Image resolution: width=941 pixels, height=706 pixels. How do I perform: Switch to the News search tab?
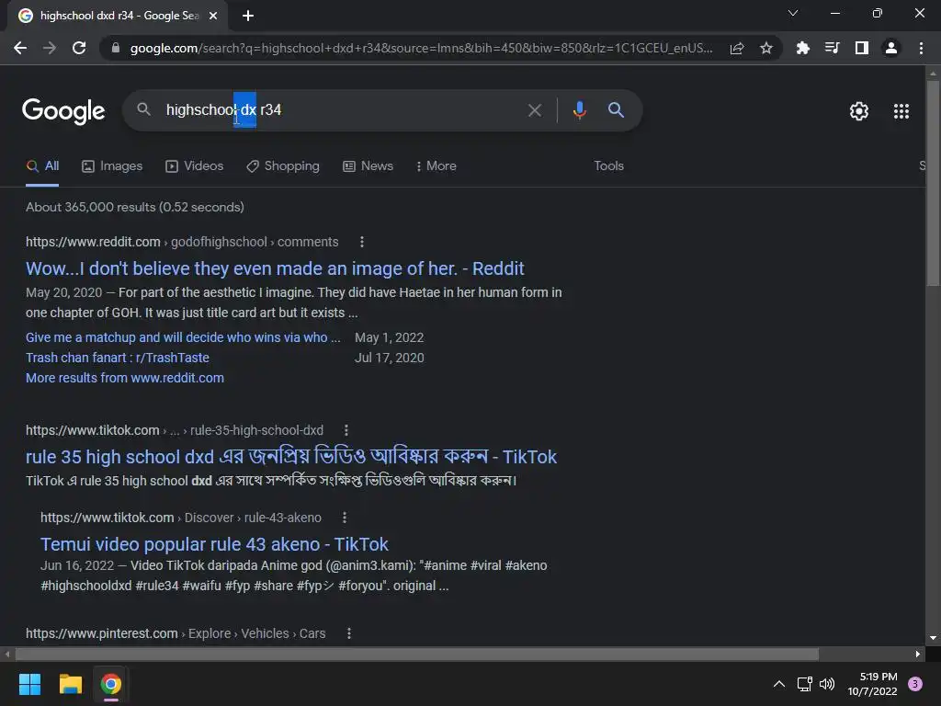tap(368, 165)
